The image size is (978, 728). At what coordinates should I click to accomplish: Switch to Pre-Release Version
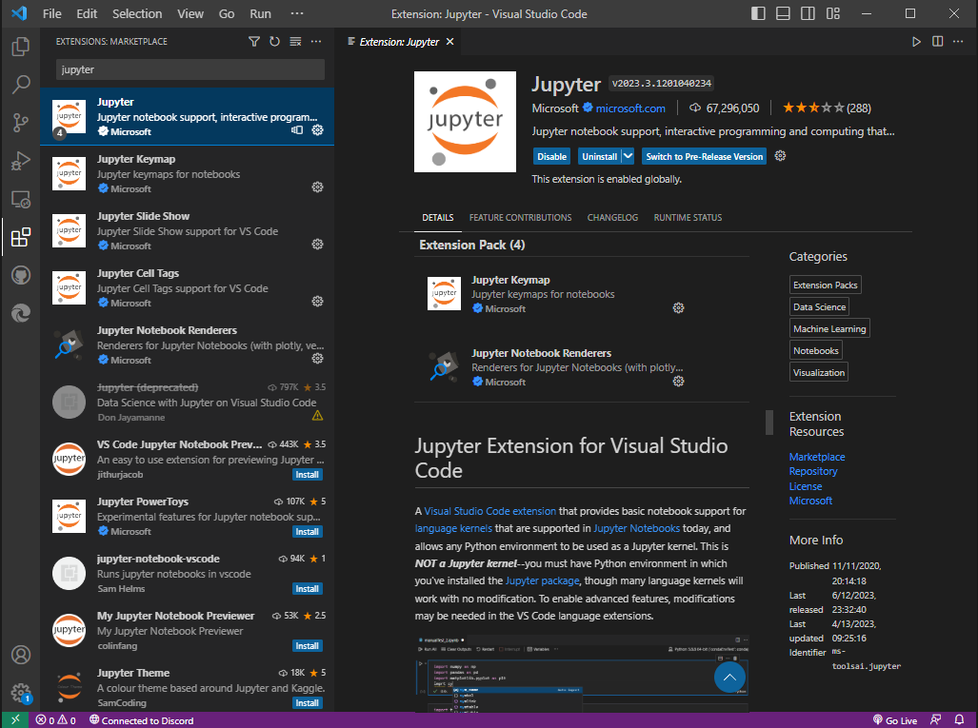704,156
